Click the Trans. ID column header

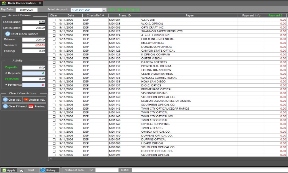124,16
